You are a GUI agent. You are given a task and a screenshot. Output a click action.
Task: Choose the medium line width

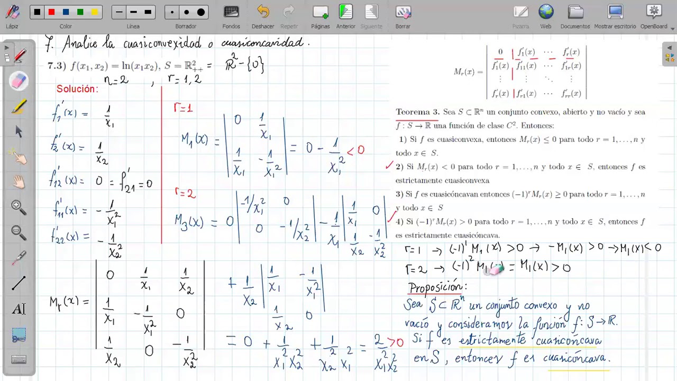(133, 12)
